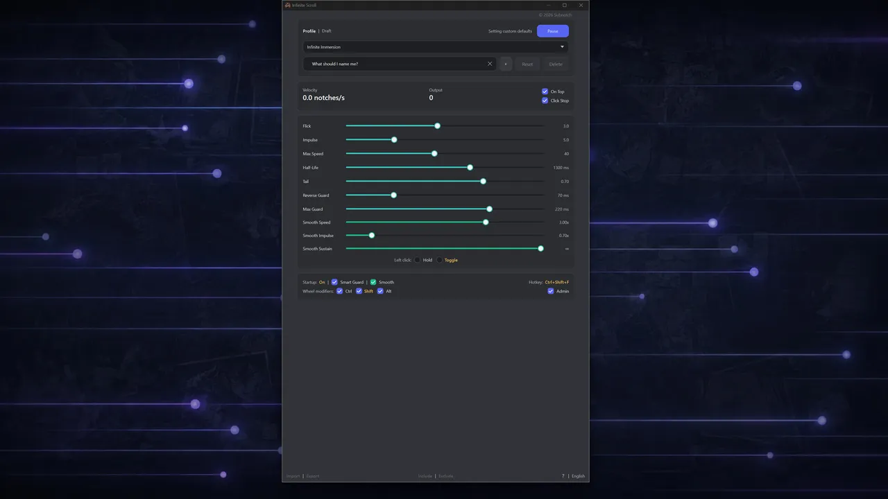The width and height of the screenshot is (888, 499).
Task: Change the Ctrl+Shift+F hotkey
Action: (x=557, y=282)
